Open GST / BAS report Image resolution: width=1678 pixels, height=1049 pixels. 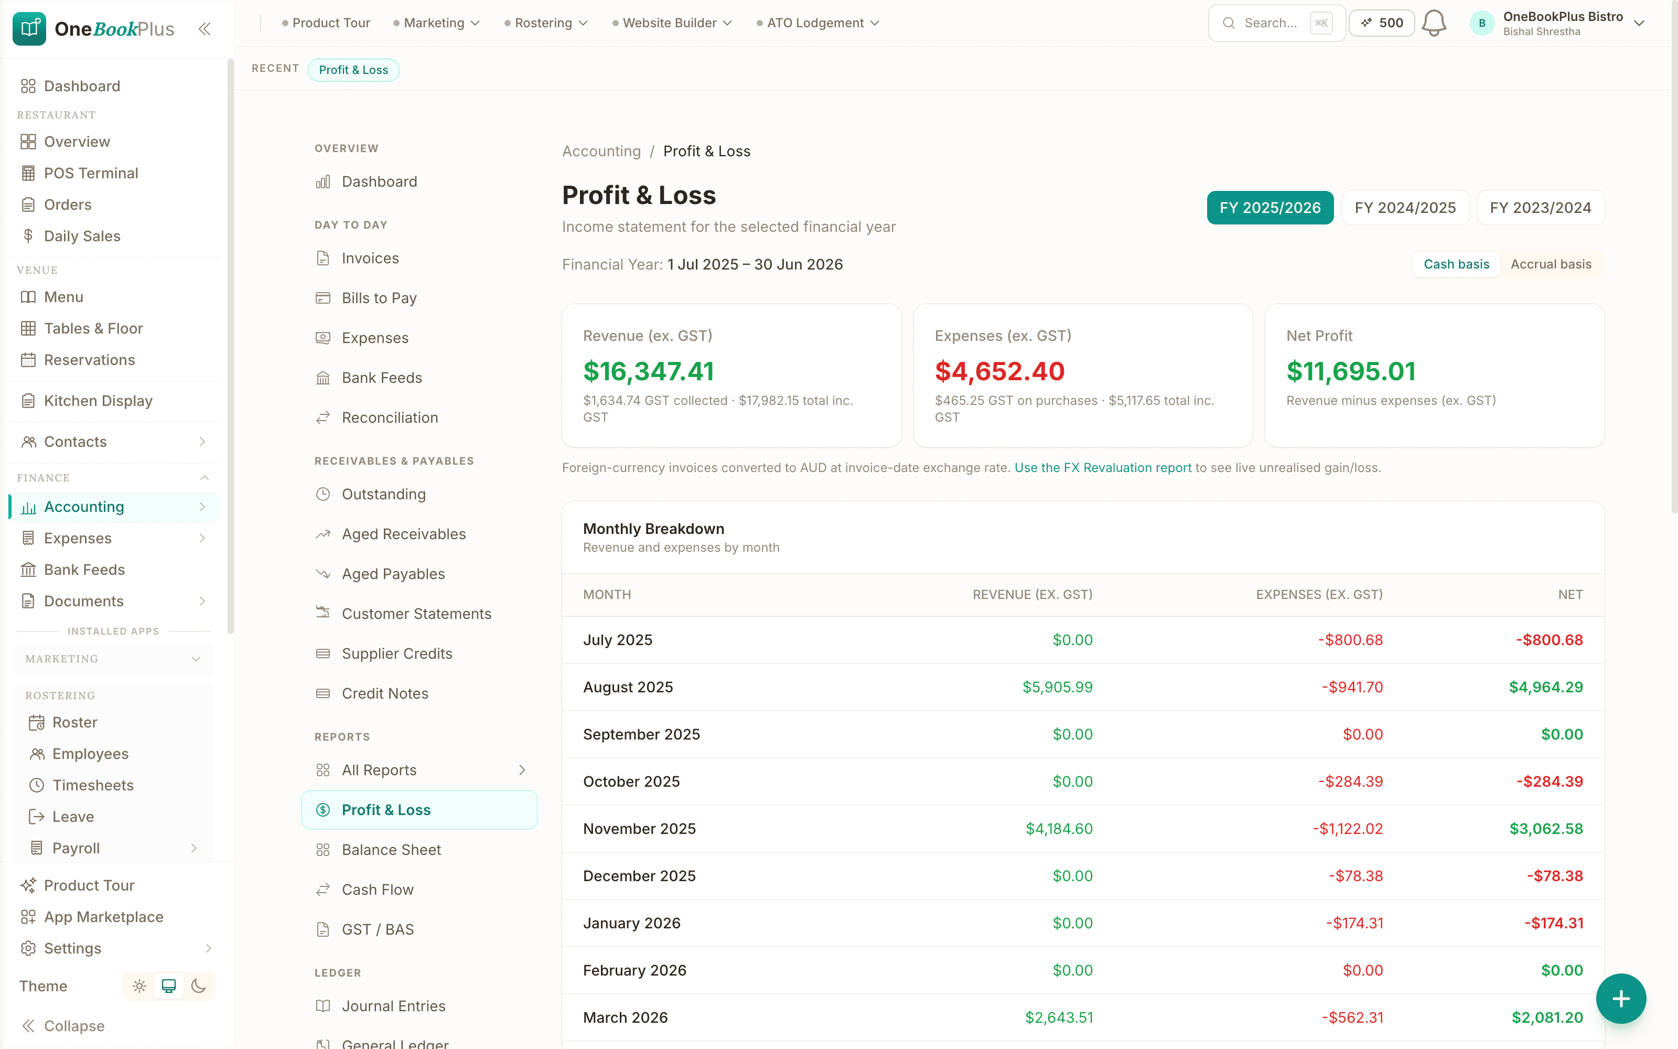pyautogui.click(x=419, y=929)
